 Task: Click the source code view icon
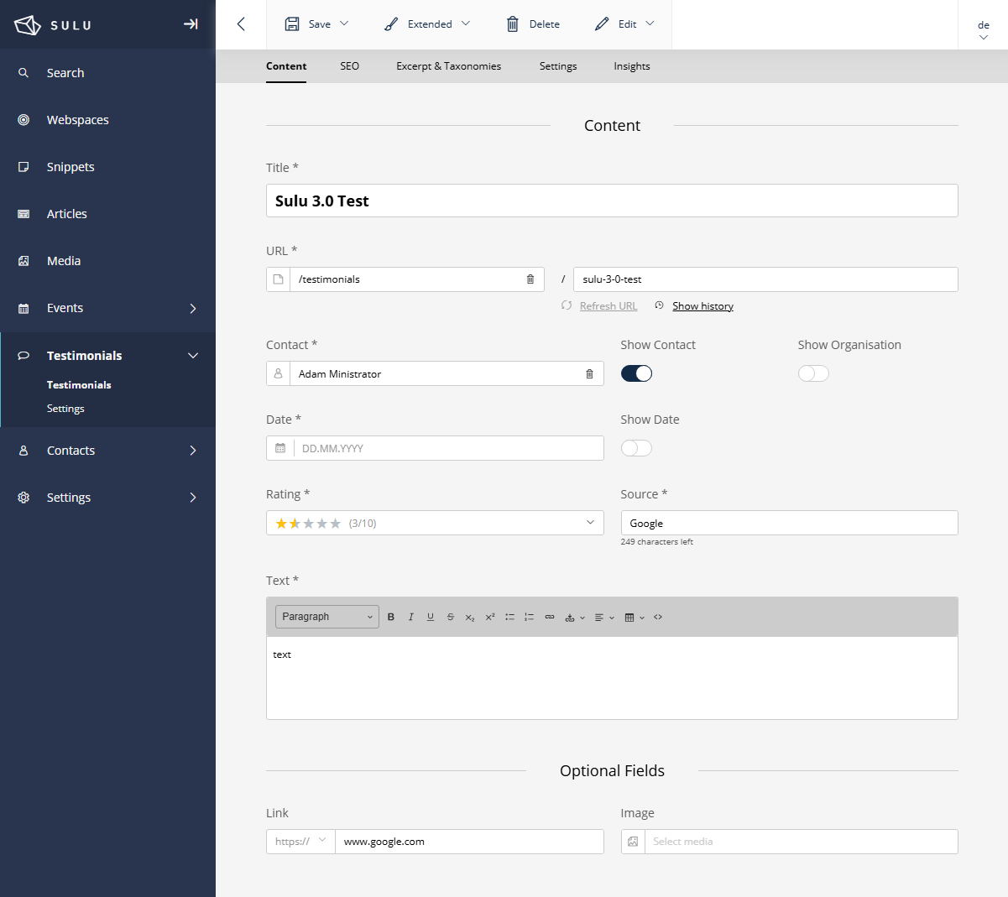[x=658, y=617]
